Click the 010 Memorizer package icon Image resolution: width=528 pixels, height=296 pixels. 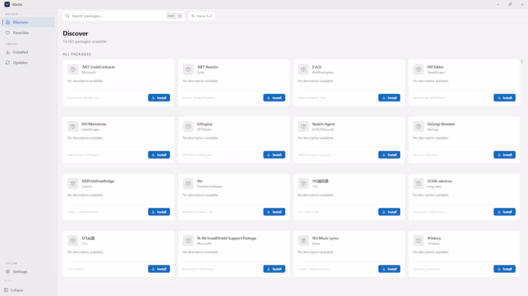coord(73,126)
